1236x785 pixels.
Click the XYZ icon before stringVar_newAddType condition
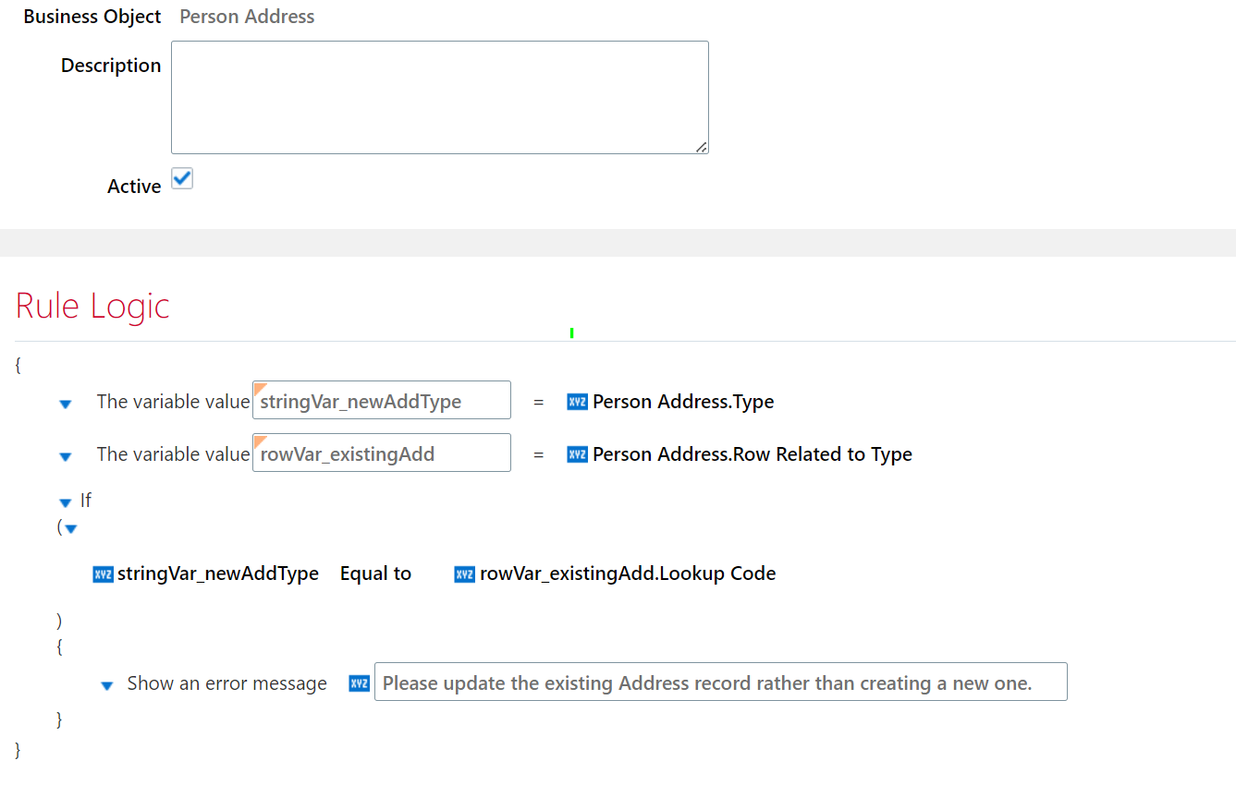(103, 574)
